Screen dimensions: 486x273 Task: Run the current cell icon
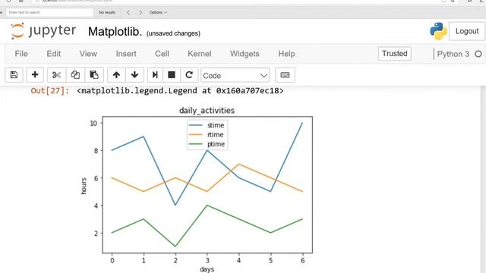point(155,75)
